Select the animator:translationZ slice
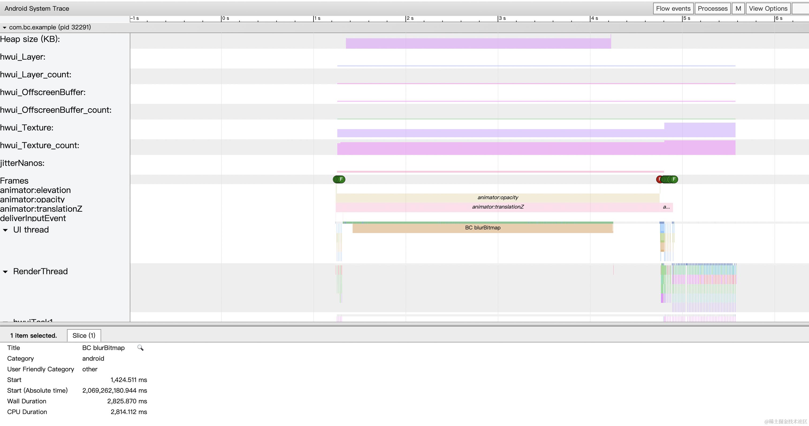809x426 pixels. 497,207
